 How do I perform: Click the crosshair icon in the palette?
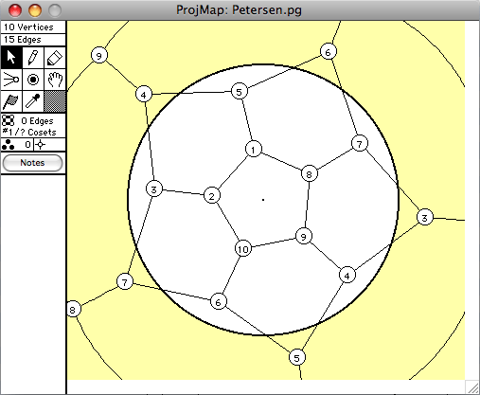[x=40, y=145]
